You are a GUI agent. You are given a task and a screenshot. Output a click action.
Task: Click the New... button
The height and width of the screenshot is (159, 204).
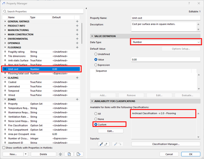[x=13, y=154]
